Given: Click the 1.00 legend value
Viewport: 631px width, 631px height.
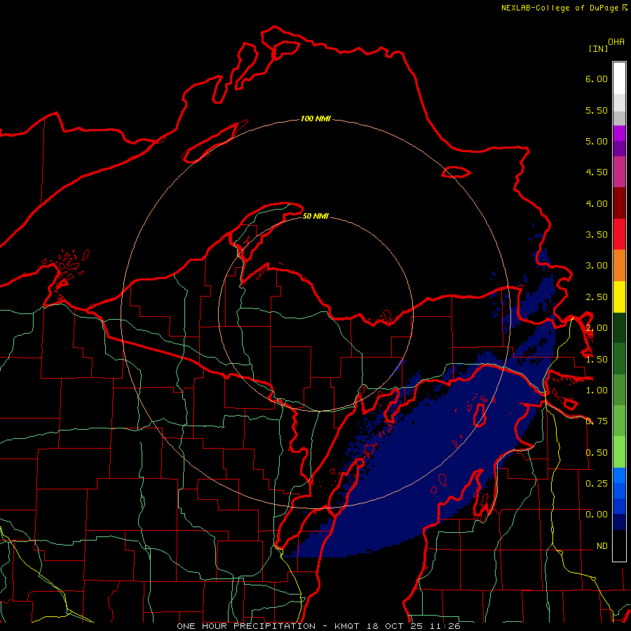Looking at the screenshot, I should 597,391.
